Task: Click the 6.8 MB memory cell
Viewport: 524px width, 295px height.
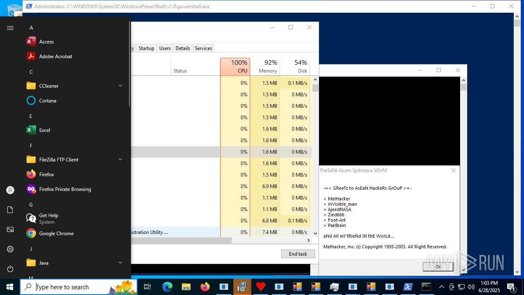Action: (x=265, y=220)
